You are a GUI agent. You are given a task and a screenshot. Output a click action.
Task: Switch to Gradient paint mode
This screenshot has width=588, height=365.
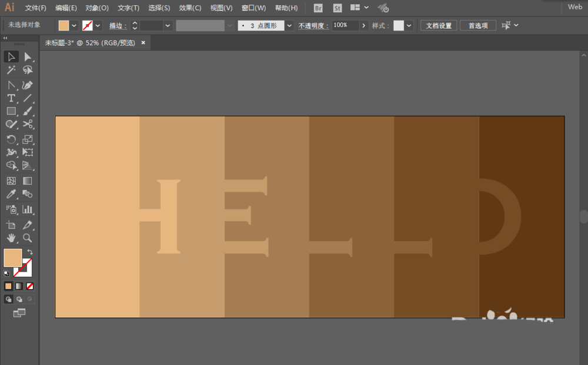19,286
